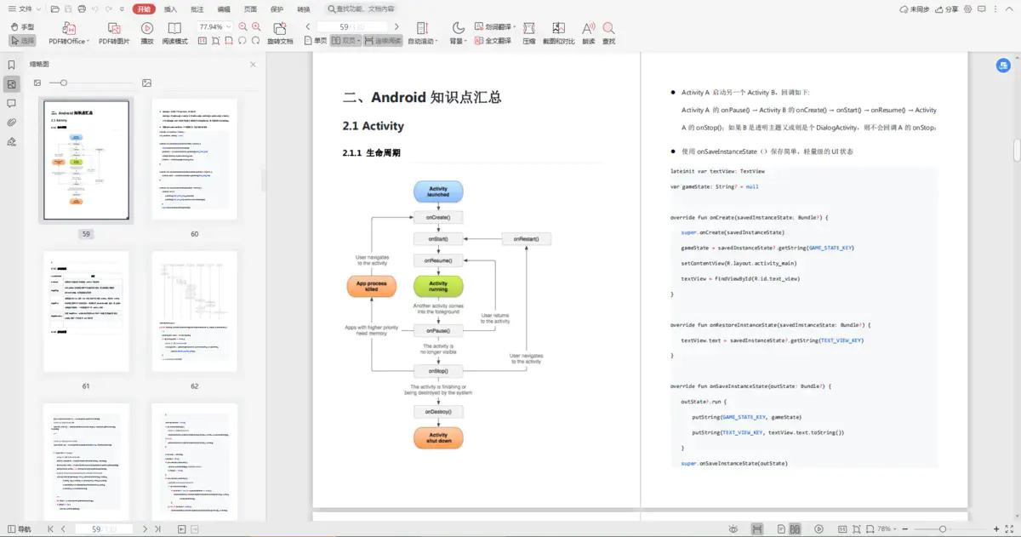Viewport: 1021px width, 537px height.
Task: Switch to the 保护 tab
Action: [277, 9]
